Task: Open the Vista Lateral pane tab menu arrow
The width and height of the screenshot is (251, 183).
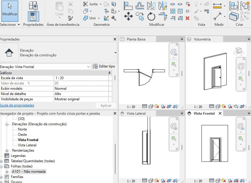Action: pyautogui.click(x=182, y=113)
